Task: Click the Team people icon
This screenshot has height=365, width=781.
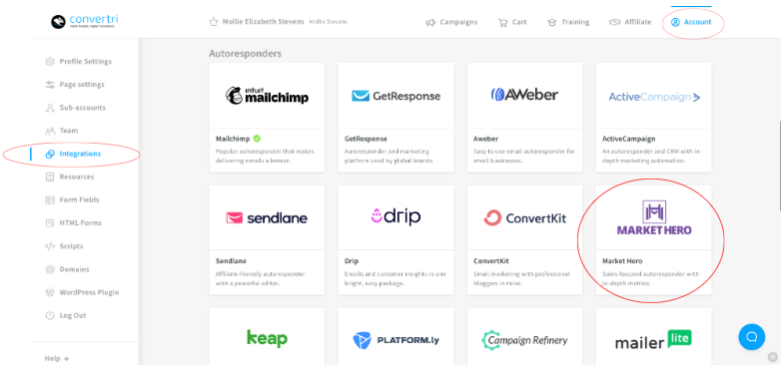Action: pyautogui.click(x=50, y=131)
